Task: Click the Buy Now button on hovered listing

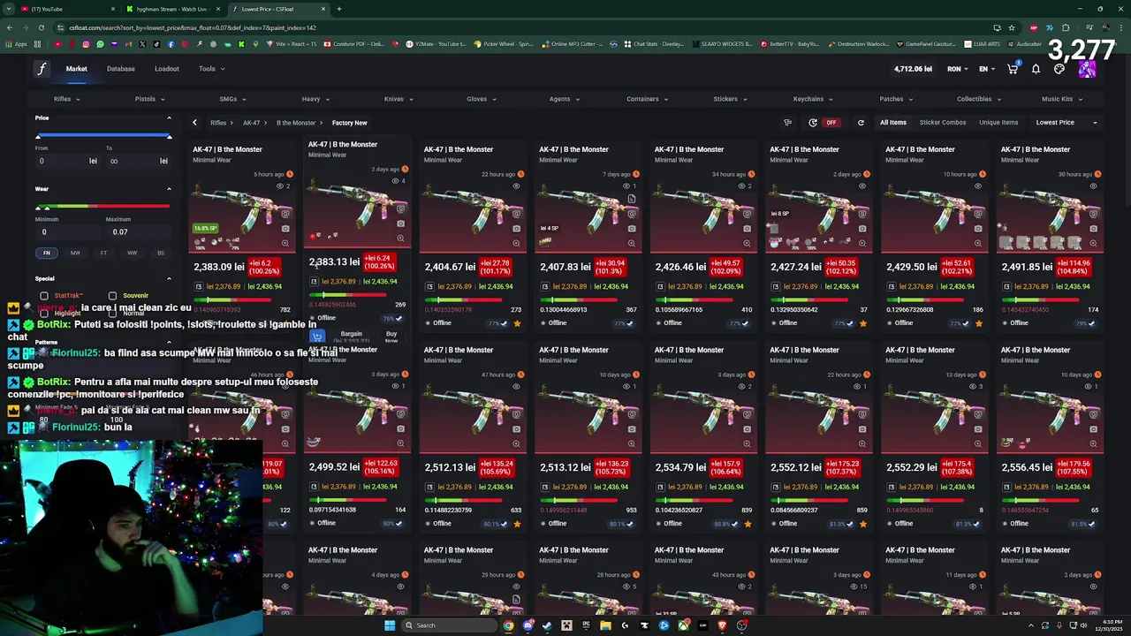Action: coord(391,337)
